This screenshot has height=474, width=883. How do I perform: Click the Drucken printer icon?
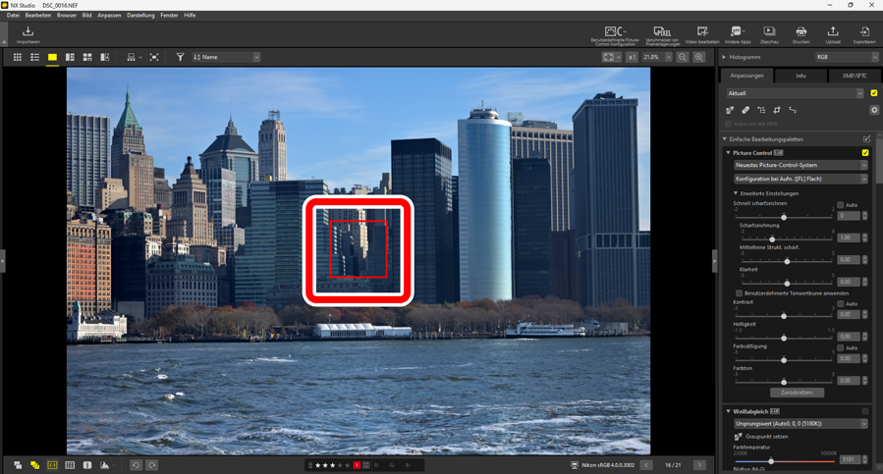(800, 33)
